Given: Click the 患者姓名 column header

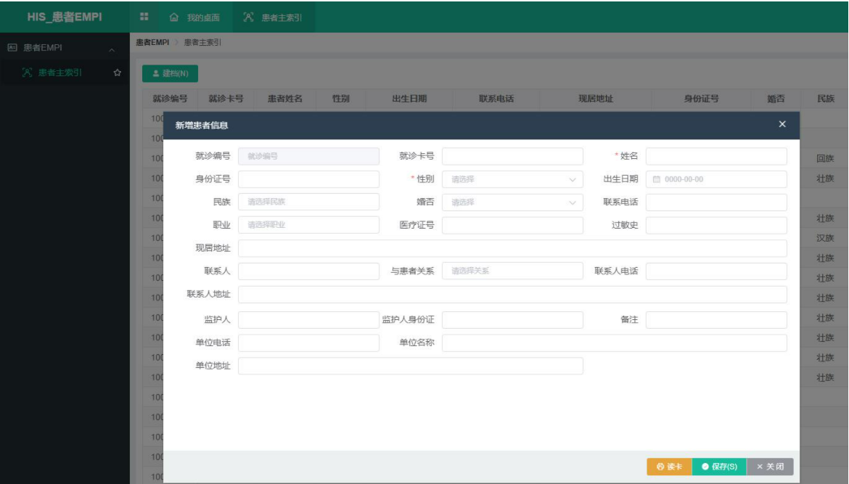Looking at the screenshot, I should pyautogui.click(x=284, y=99).
